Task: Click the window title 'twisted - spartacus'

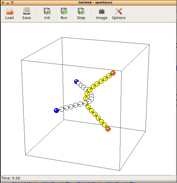Action: click(95, 2)
